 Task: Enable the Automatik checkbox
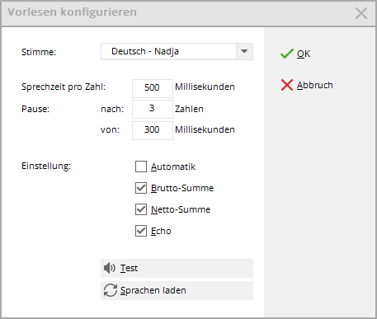(141, 167)
